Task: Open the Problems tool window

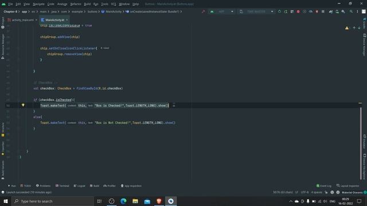Action: coord(44,186)
